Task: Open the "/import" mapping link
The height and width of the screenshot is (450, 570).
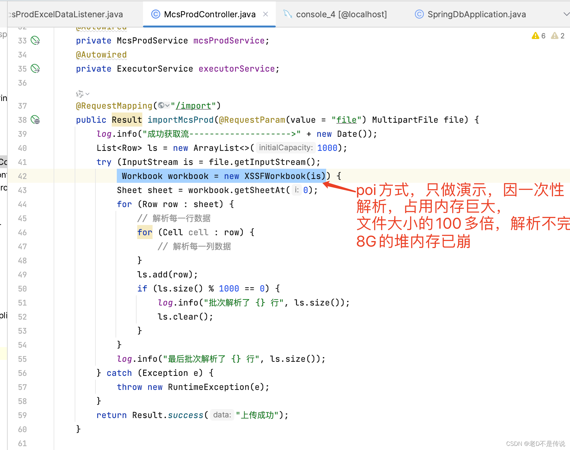Action: click(193, 106)
